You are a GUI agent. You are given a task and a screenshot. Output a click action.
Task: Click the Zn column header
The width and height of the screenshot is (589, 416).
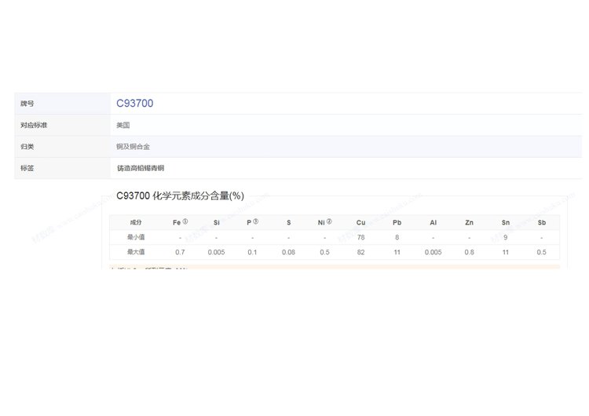(469, 223)
